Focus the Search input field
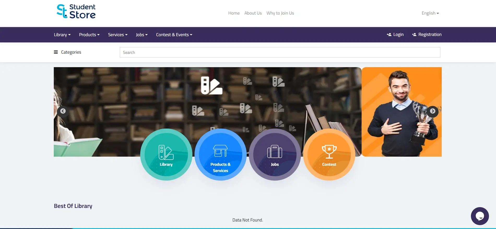 280,52
